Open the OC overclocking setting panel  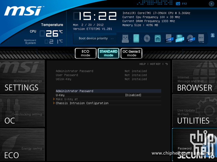pos(22,110)
